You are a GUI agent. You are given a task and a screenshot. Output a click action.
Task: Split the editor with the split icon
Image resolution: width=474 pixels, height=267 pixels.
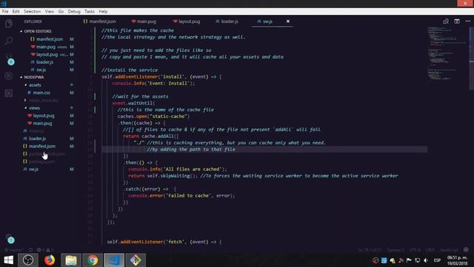point(457,22)
